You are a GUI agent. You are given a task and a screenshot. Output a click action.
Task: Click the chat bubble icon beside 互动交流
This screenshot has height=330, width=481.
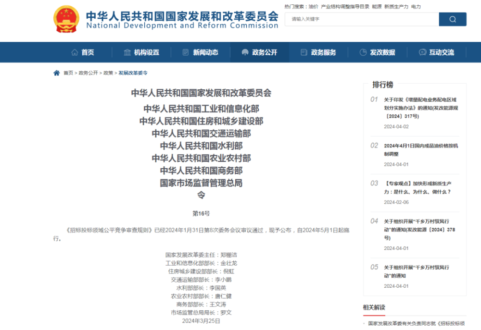(422, 52)
